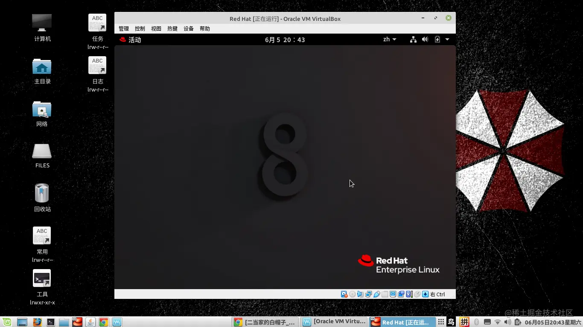
Task: Click the 鸟 input method tray icon
Action: tap(451, 322)
